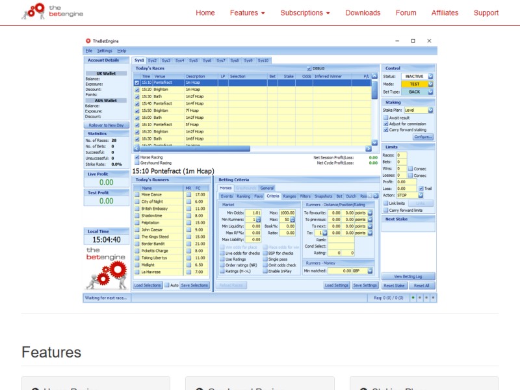
Task: Expand the Features menu in navbar
Action: [x=248, y=13]
